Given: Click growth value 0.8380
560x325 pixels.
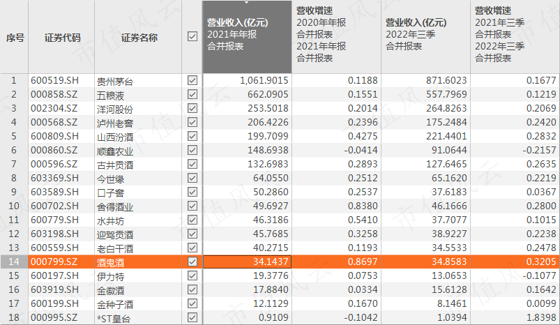Looking at the screenshot, I should 363,206.
